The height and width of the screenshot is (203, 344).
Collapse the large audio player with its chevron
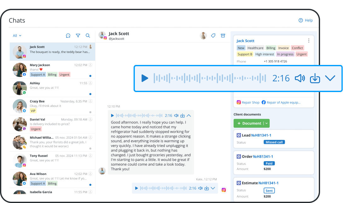(x=330, y=78)
